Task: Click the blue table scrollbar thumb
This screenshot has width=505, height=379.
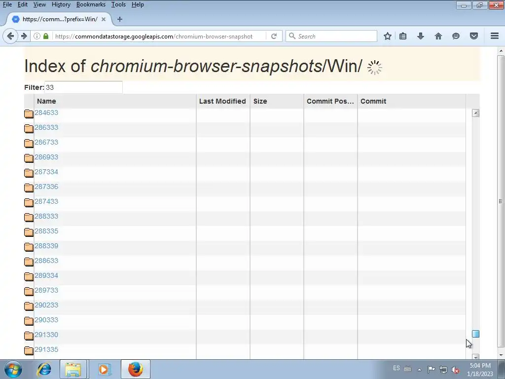Action: tap(475, 334)
